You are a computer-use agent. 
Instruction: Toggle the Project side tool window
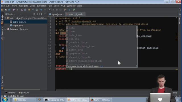click(2, 19)
